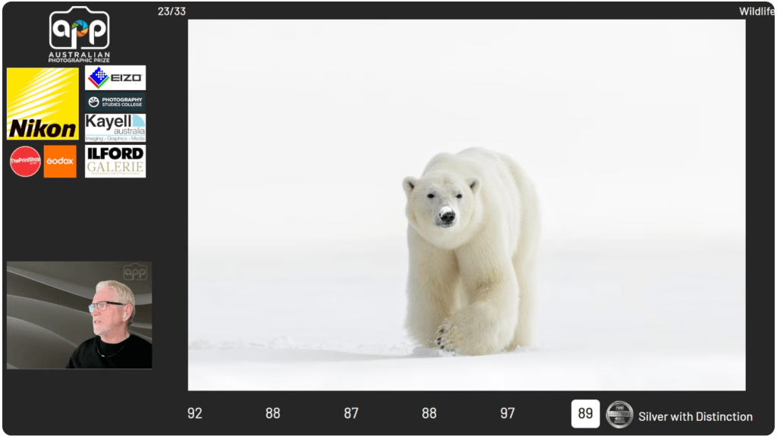This screenshot has height=439, width=777.
Task: Click the red ThePrintShop circle logo
Action: pyautogui.click(x=25, y=161)
